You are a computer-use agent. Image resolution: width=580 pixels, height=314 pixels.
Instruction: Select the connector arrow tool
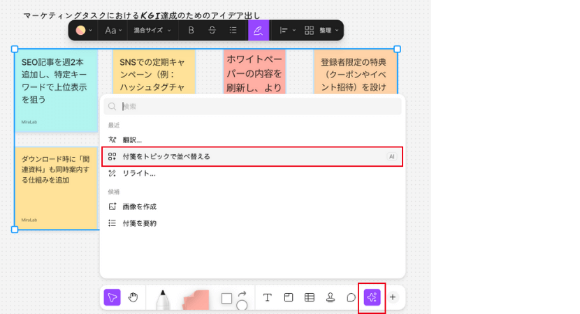(242, 294)
